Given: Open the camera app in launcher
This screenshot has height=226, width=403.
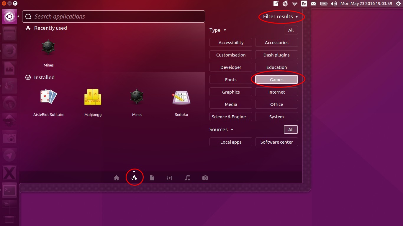Looking at the screenshot, I should click(9, 138).
